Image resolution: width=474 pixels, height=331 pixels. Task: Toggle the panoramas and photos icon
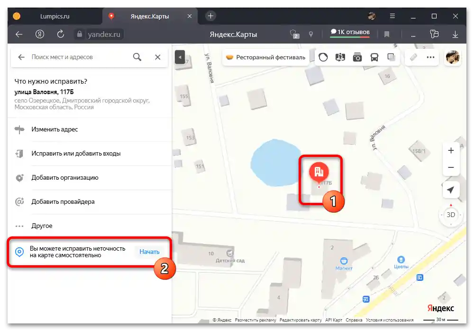[357, 57]
